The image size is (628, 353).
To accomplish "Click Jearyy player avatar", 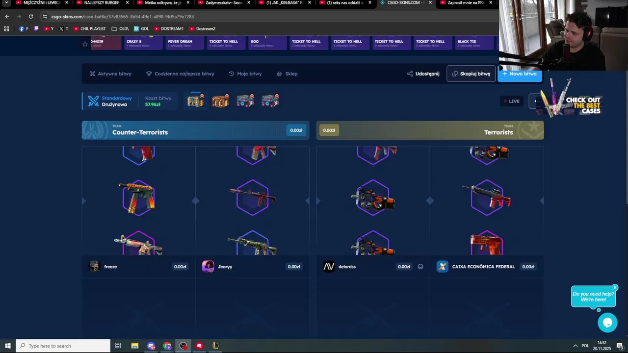I will click(x=208, y=266).
